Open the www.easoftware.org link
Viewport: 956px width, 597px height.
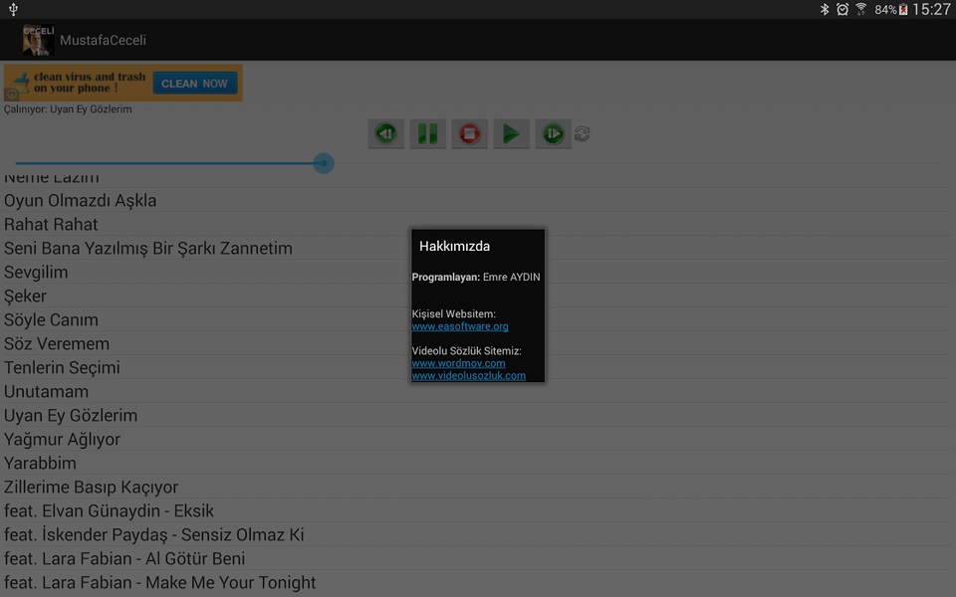460,326
